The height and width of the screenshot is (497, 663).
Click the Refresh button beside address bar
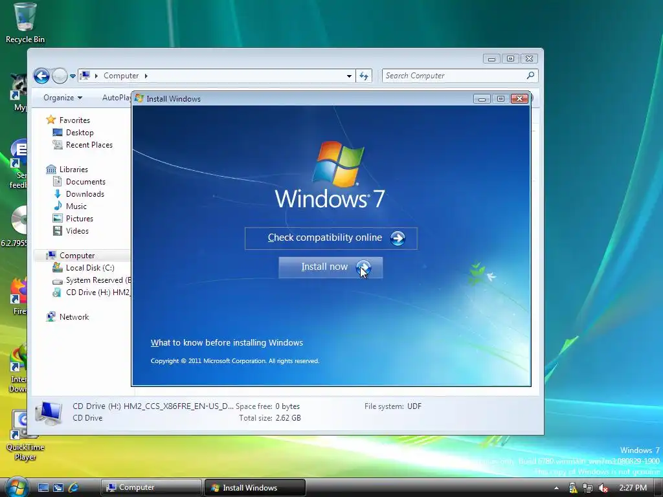tap(364, 76)
